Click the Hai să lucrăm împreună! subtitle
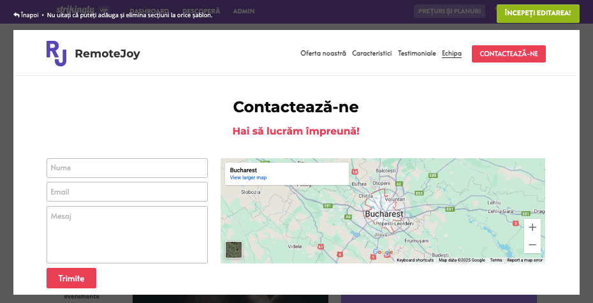The width and height of the screenshot is (593, 303). [296, 131]
